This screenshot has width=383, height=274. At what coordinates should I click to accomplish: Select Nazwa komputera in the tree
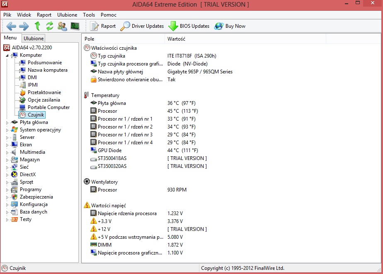point(48,70)
